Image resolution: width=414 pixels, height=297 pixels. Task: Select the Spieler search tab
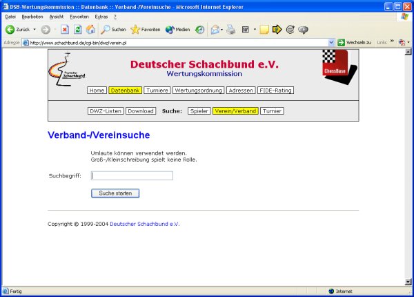[199, 111]
